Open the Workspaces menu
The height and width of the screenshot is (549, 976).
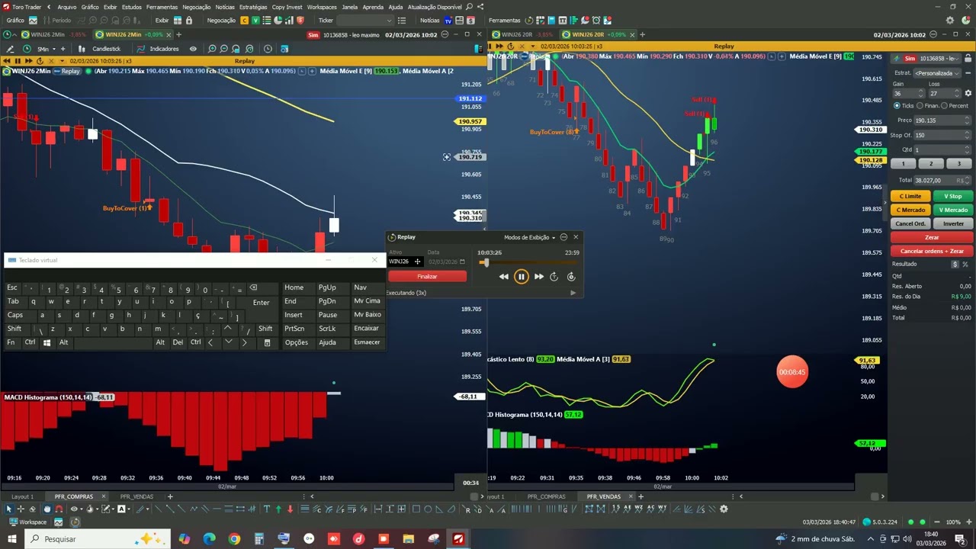[x=322, y=7]
